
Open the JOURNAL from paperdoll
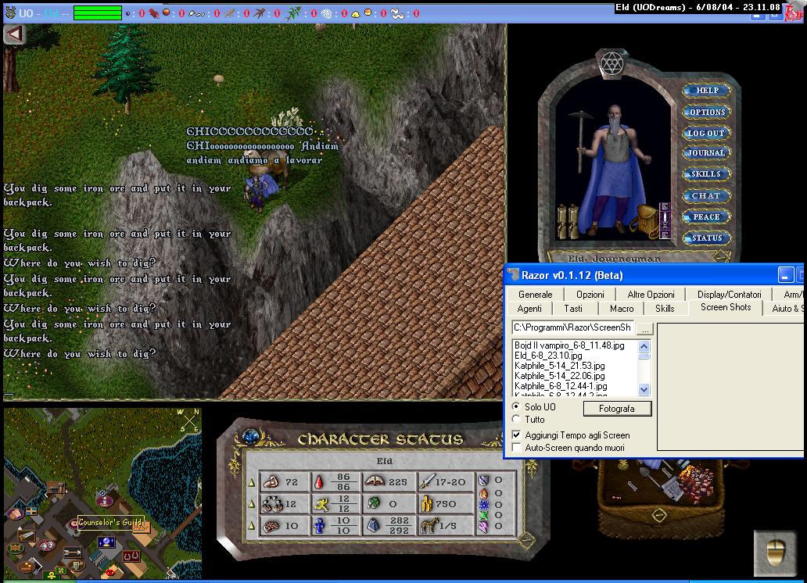tap(706, 153)
